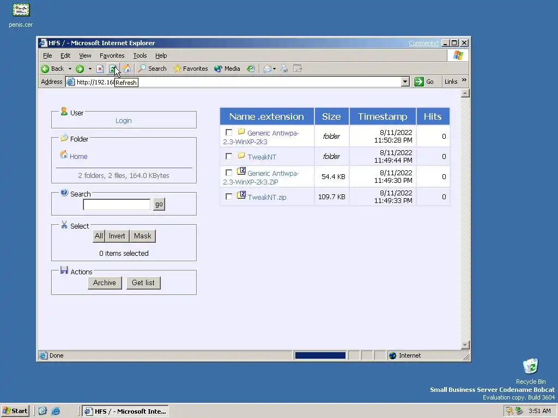
Task: Open the View menu
Action: click(85, 56)
